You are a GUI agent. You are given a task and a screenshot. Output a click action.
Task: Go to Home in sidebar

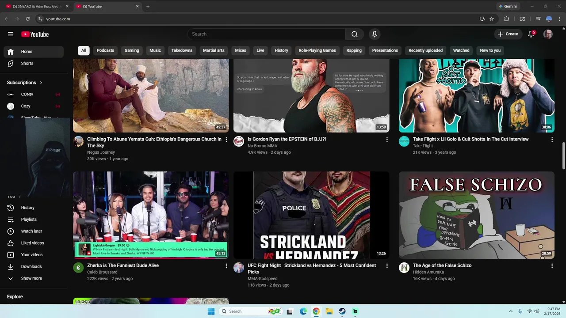pyautogui.click(x=34, y=52)
